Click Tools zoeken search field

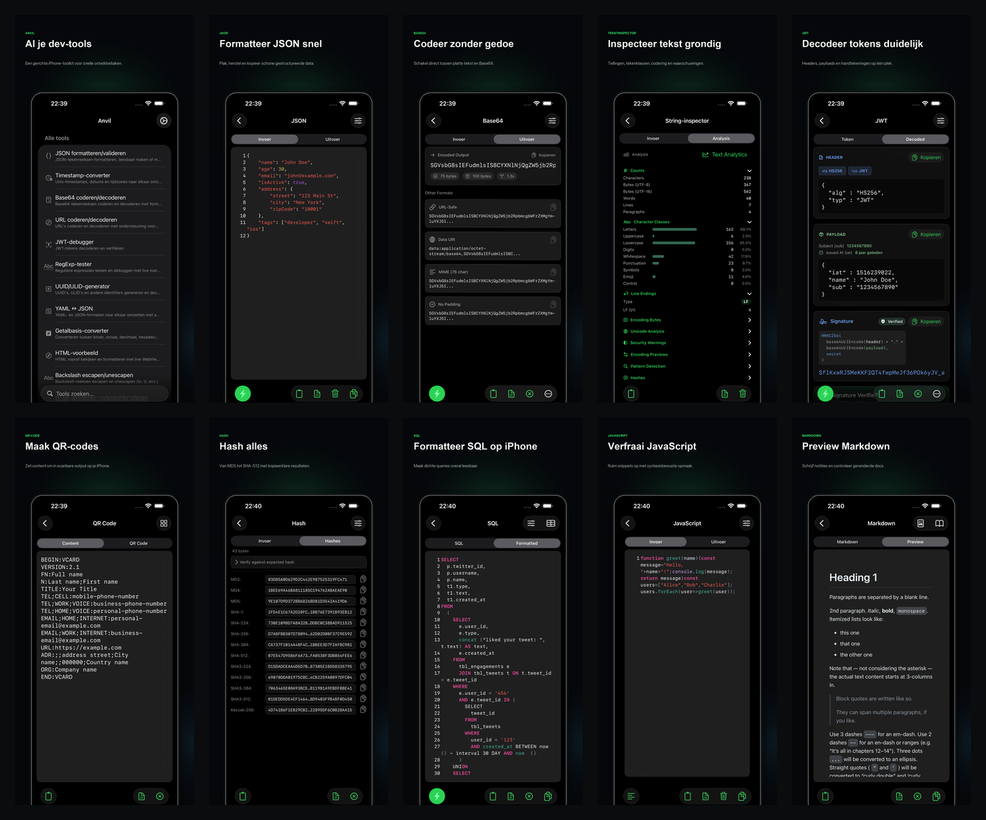(105, 394)
